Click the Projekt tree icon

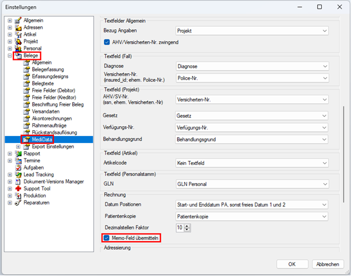tap(18, 41)
